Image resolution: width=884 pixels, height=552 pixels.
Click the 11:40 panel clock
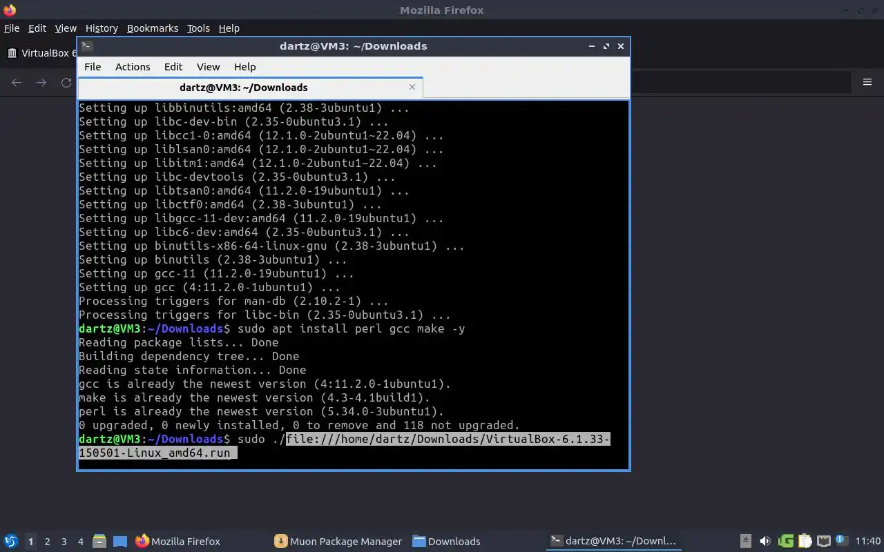tap(868, 542)
